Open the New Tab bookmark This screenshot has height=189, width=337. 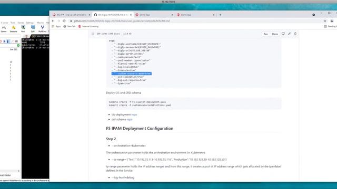tap(69, 26)
